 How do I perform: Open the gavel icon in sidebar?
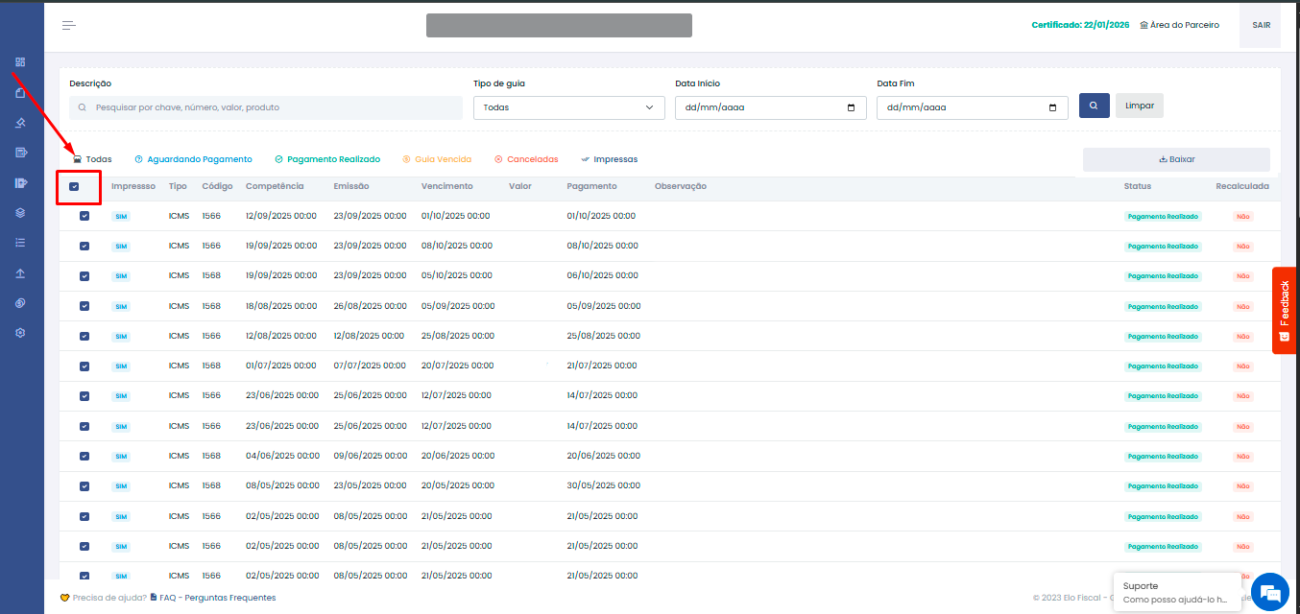coord(20,123)
